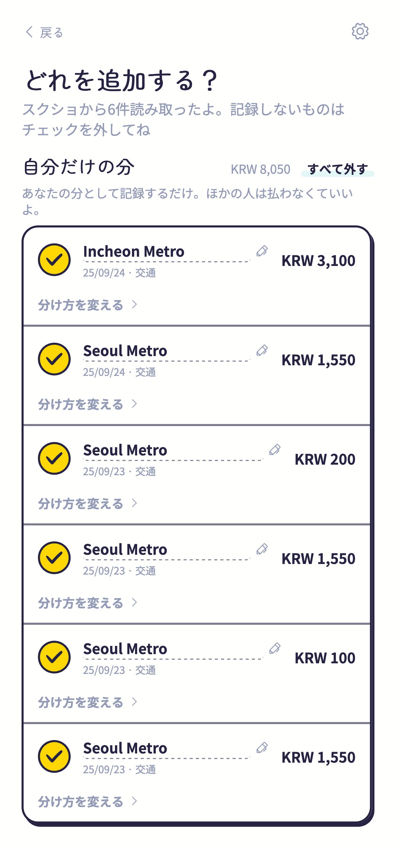The image size is (396, 847).
Task: Open 分け方を変える under KRW 200 entry
Action: click(x=88, y=504)
